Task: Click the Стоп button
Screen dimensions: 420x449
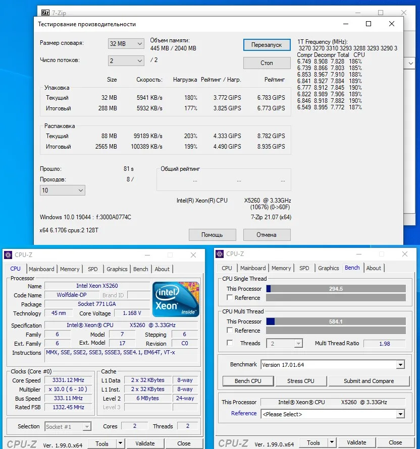Action: point(267,63)
